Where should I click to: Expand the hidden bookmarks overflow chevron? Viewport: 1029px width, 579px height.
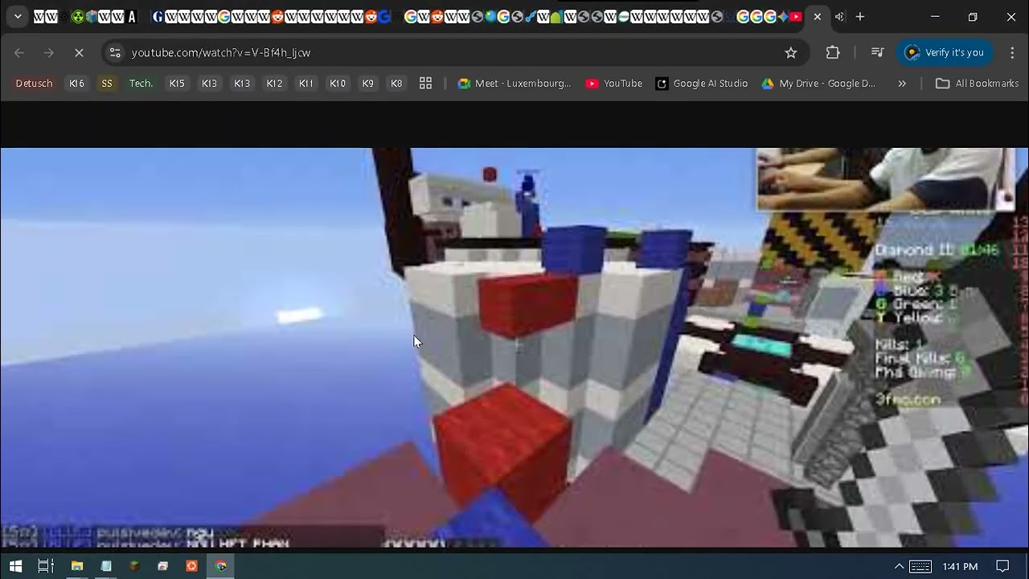point(902,84)
